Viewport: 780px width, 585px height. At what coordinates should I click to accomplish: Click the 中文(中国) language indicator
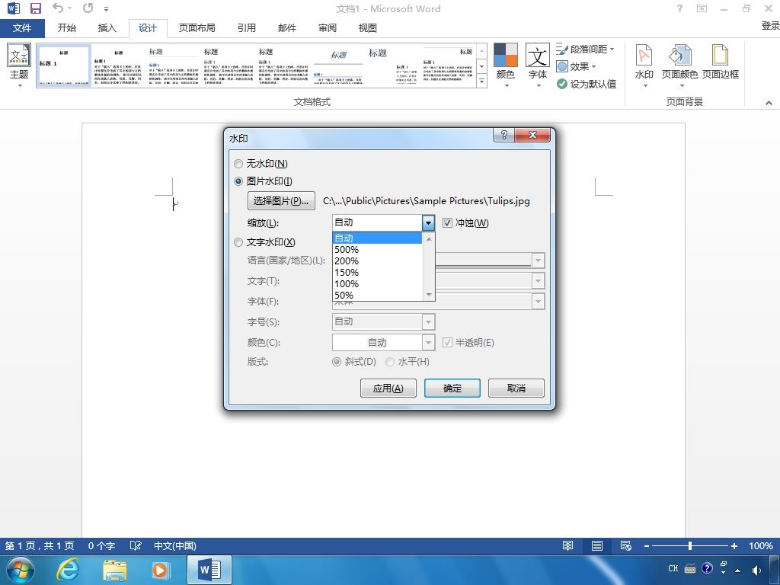click(175, 545)
